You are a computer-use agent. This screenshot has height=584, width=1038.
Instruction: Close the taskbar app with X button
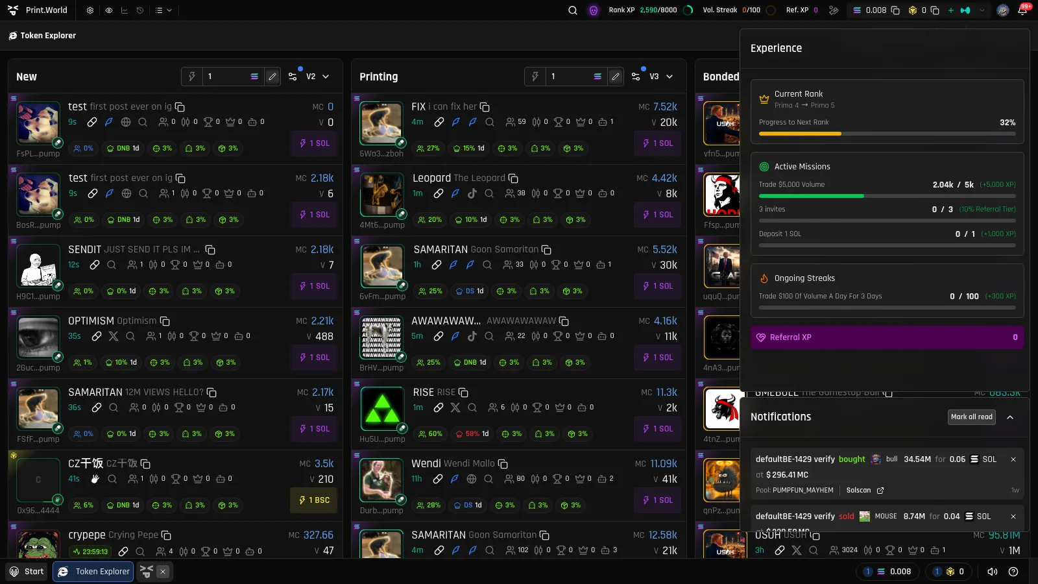pyautogui.click(x=163, y=572)
